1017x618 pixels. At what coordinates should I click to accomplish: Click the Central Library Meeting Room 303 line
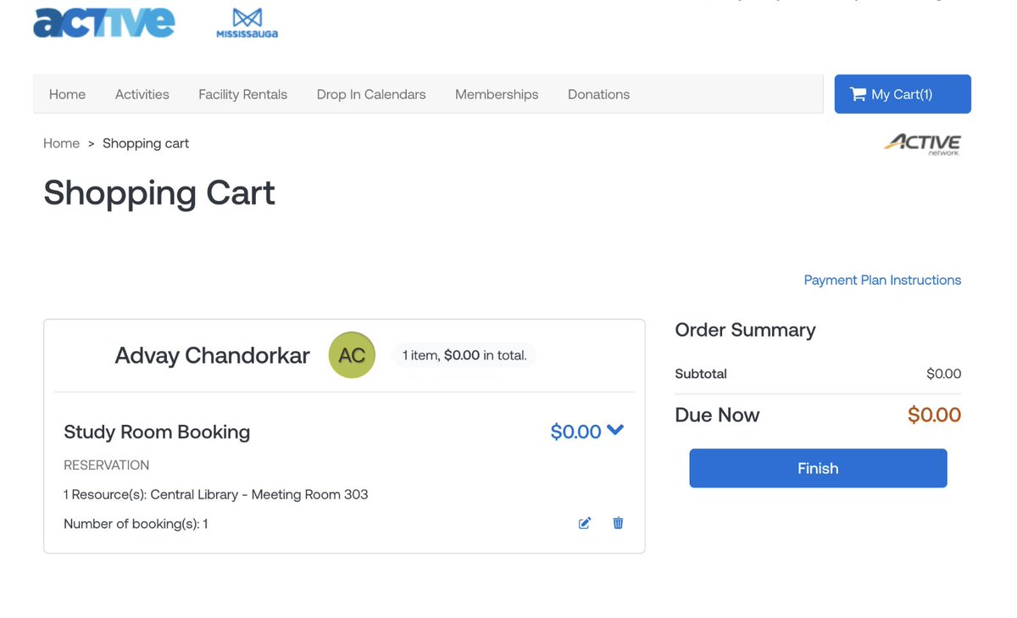click(x=216, y=494)
